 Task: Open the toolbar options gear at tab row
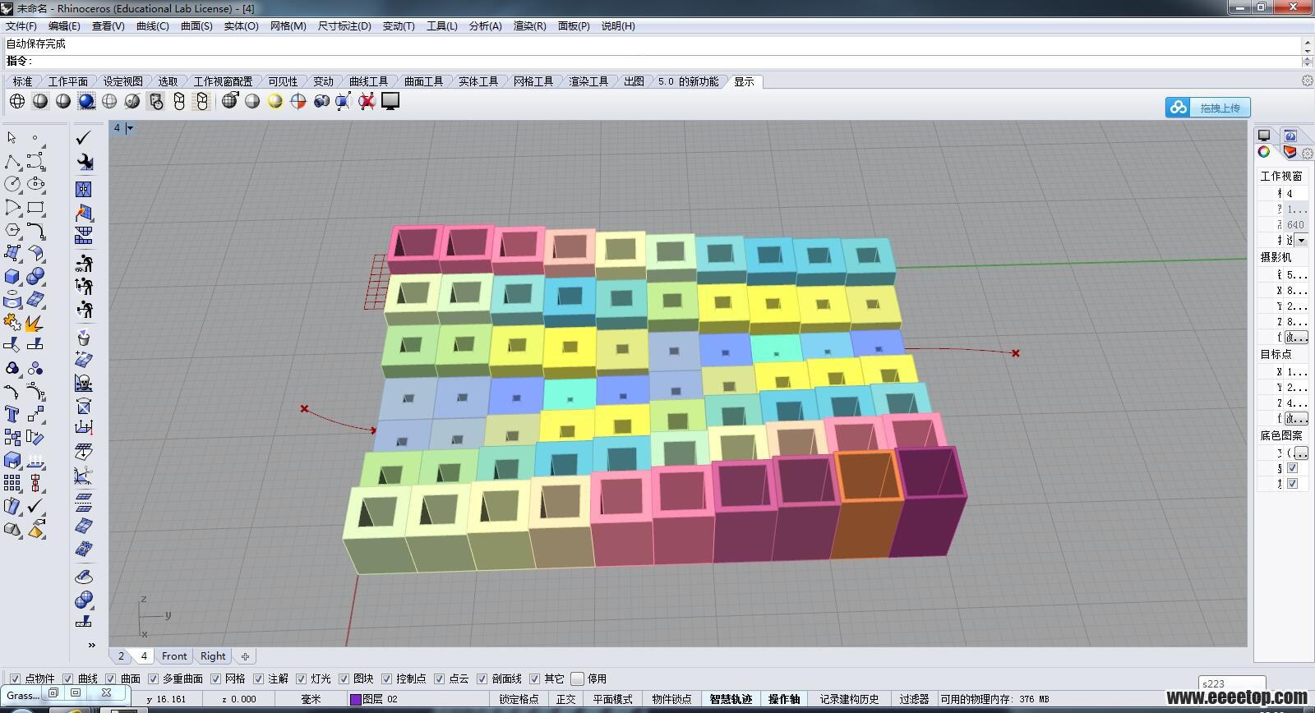[x=1307, y=80]
